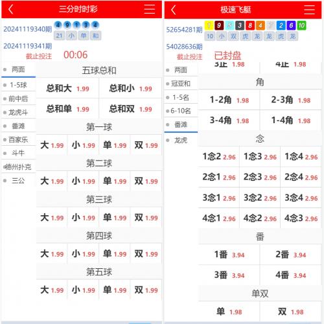Go back from 极速飞艇 screen
The image size is (324, 324).
tap(174, 10)
